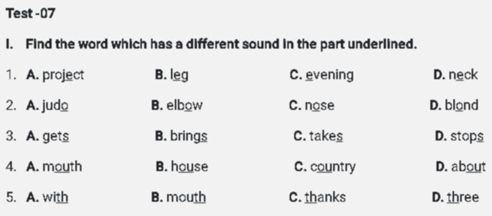Select answer B. brings in question 3

pyautogui.click(x=181, y=137)
